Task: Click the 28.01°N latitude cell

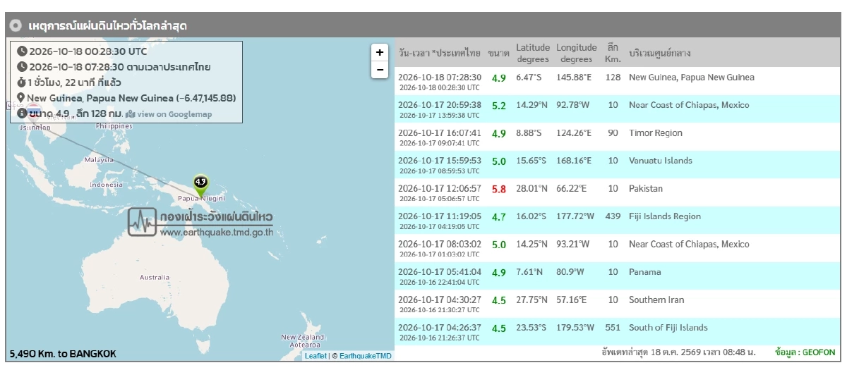Action: tap(532, 189)
